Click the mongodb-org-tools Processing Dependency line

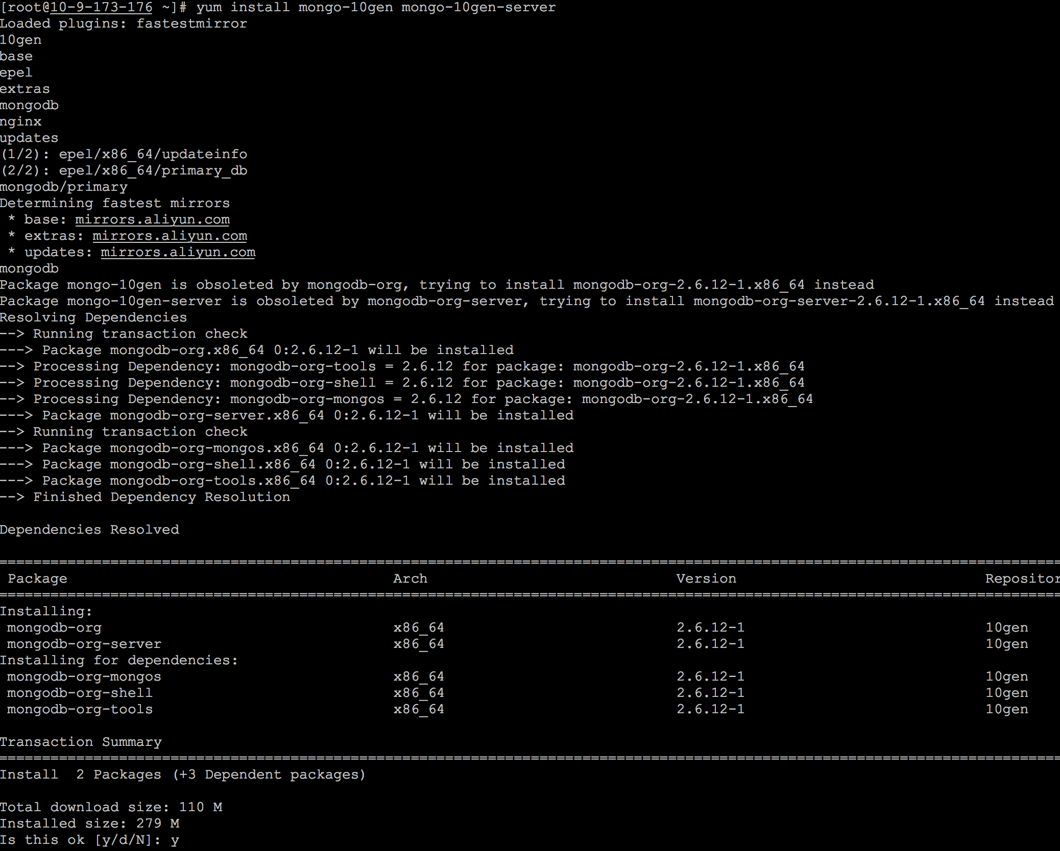click(402, 366)
